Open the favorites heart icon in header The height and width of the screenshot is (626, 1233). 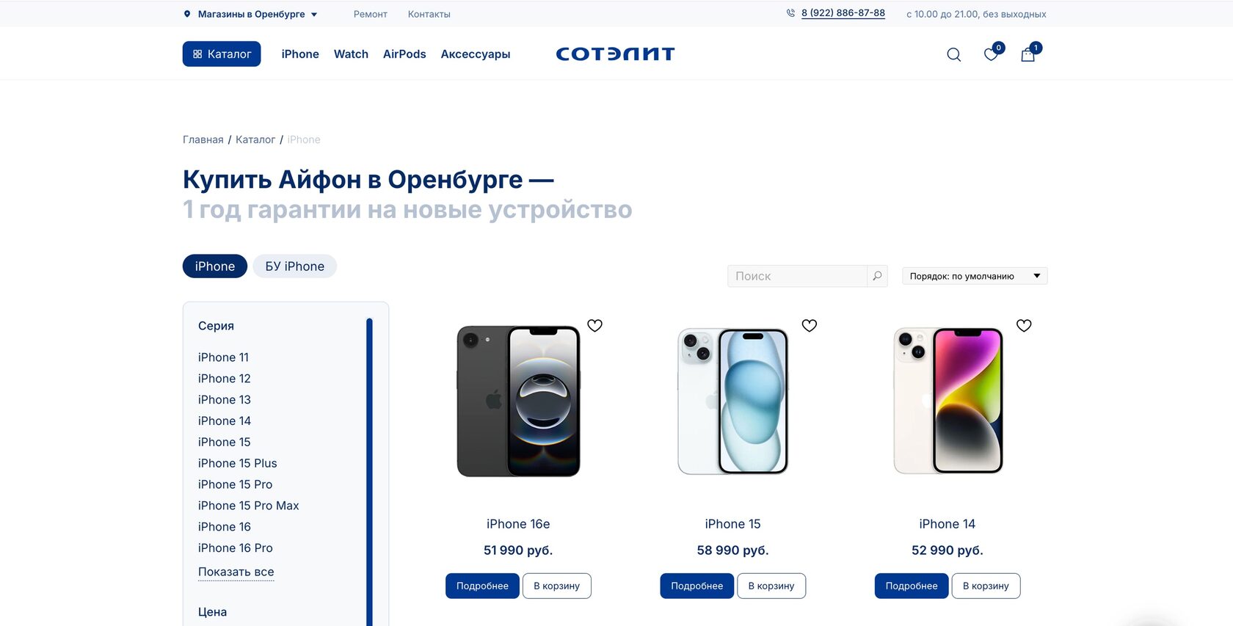coord(991,54)
